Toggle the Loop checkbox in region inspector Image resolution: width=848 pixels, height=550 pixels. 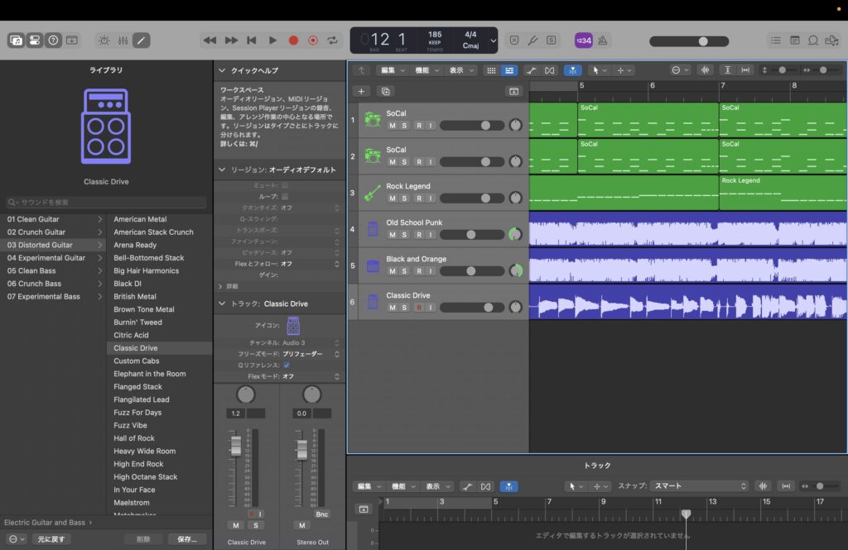[285, 197]
